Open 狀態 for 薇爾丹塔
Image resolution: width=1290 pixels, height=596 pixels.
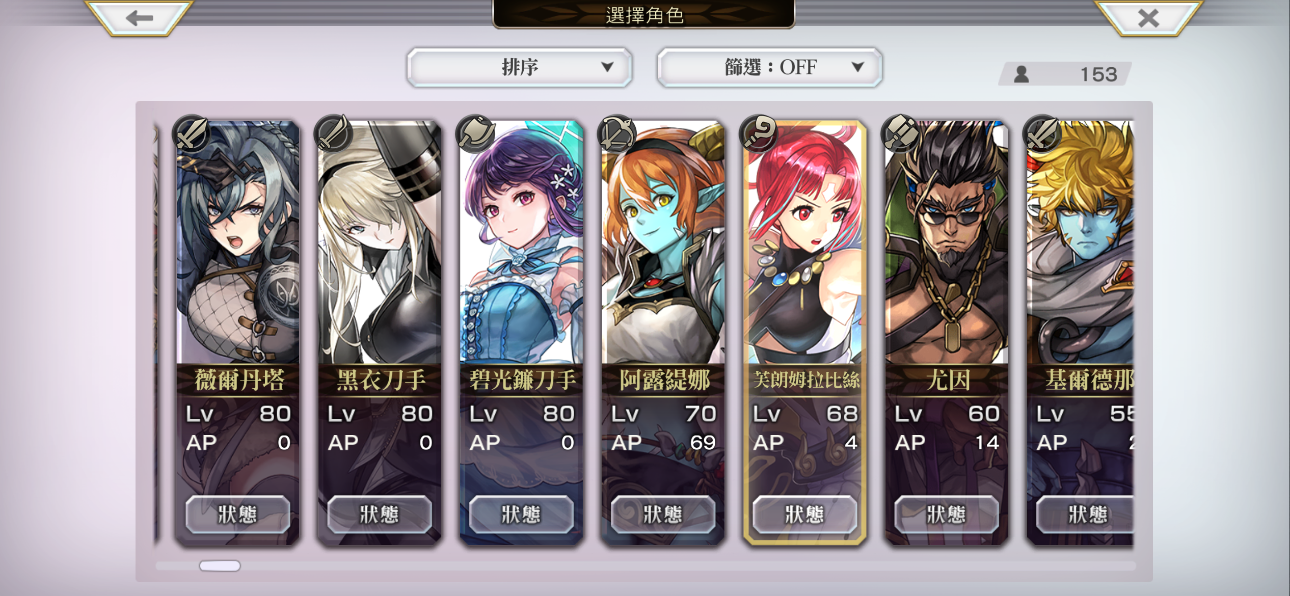coord(237,514)
